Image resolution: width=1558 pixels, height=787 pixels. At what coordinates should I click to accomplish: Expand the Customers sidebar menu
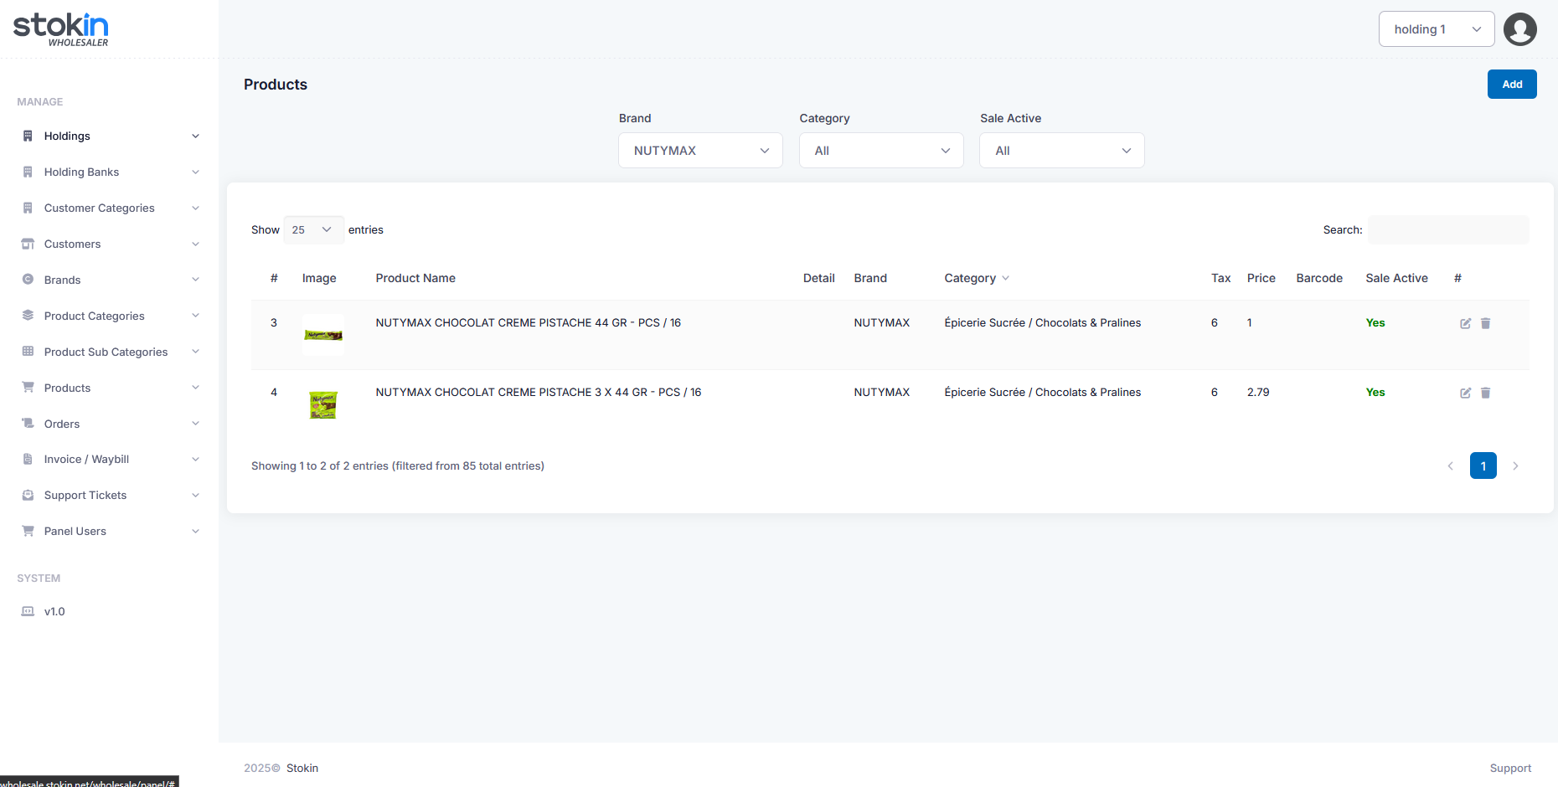coord(109,244)
